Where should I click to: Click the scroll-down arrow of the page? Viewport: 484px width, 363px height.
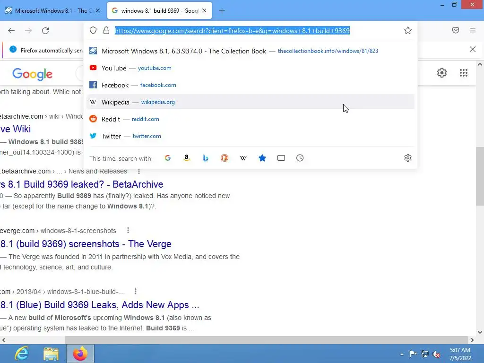(480, 332)
